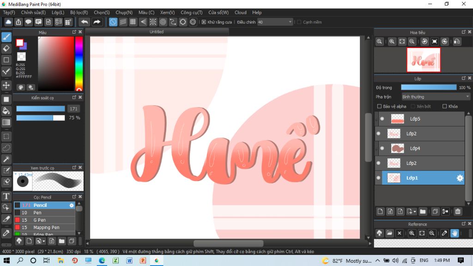Click the Redo arrow in toolbar
Screen dimensions: 473x266
pos(97,22)
